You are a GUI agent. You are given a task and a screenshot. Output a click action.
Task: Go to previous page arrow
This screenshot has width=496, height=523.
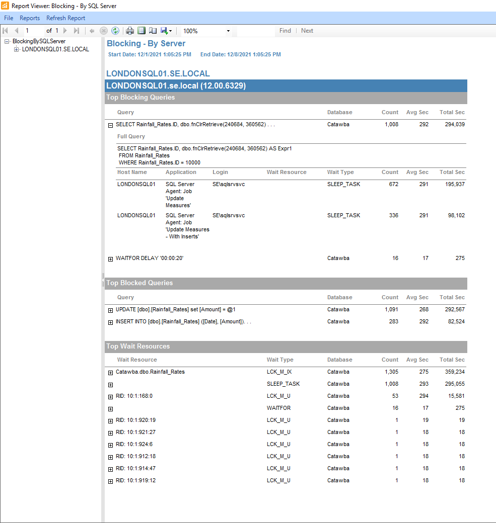(17, 31)
